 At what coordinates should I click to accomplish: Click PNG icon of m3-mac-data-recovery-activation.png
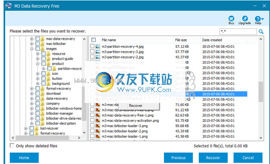click(98, 121)
